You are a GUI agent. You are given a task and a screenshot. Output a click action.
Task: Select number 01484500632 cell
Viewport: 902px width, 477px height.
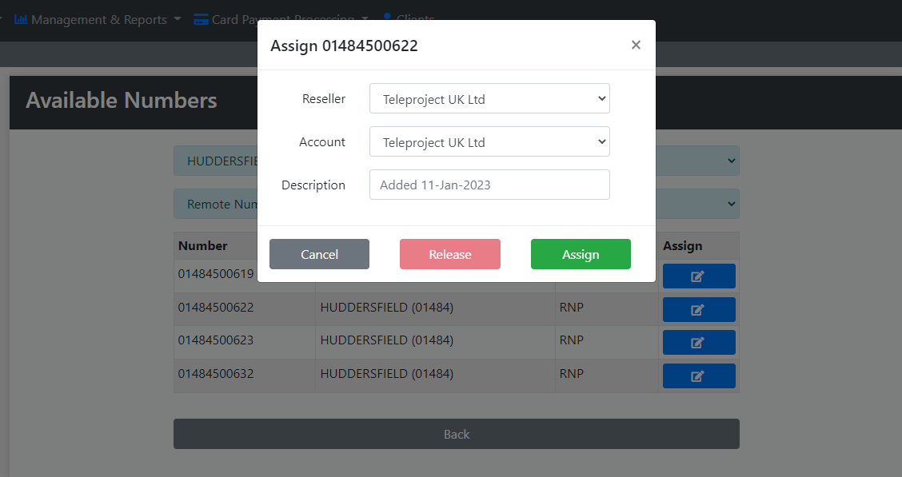coord(245,376)
